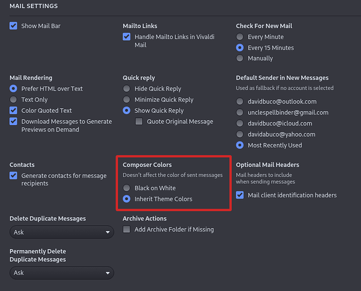Uncheck Mail client identification headers

(240, 195)
